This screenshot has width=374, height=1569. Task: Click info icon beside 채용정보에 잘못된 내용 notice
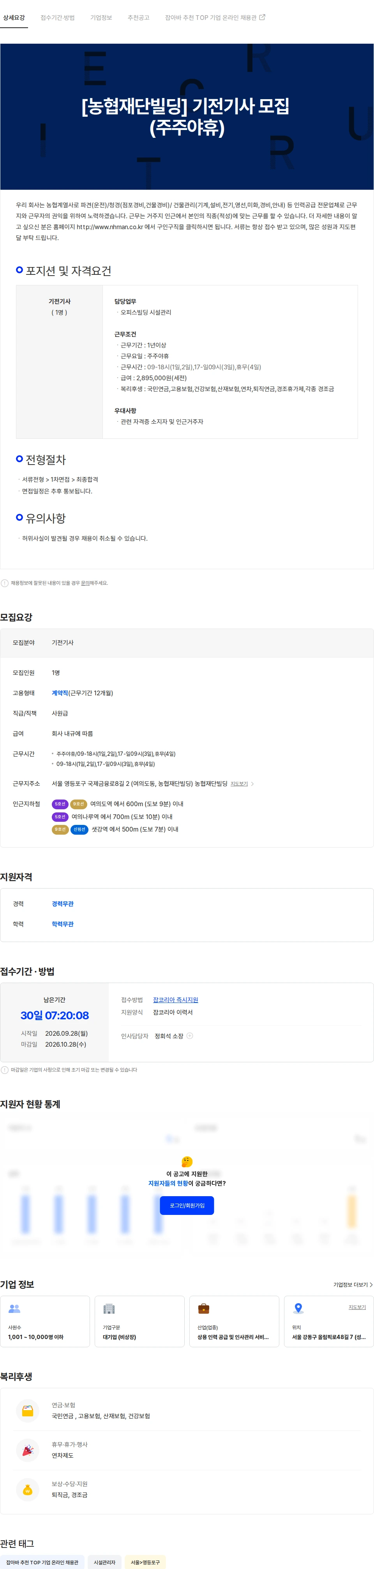coord(5,583)
